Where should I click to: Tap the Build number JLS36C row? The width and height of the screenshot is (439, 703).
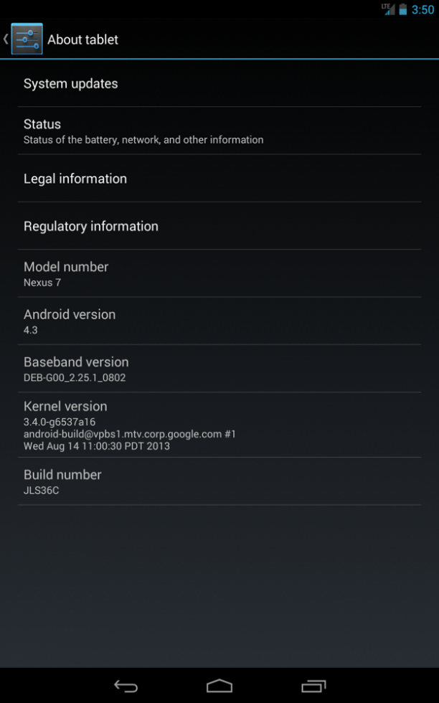pyautogui.click(x=219, y=481)
